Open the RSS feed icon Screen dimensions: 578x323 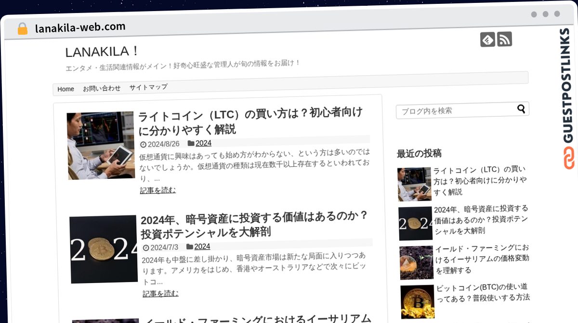(x=504, y=39)
